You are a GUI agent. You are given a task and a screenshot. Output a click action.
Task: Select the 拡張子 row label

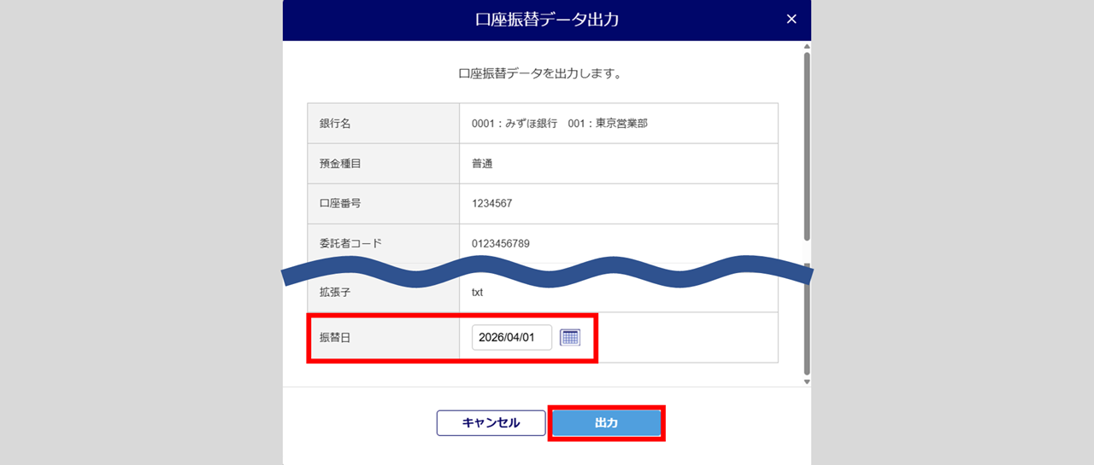(x=335, y=292)
